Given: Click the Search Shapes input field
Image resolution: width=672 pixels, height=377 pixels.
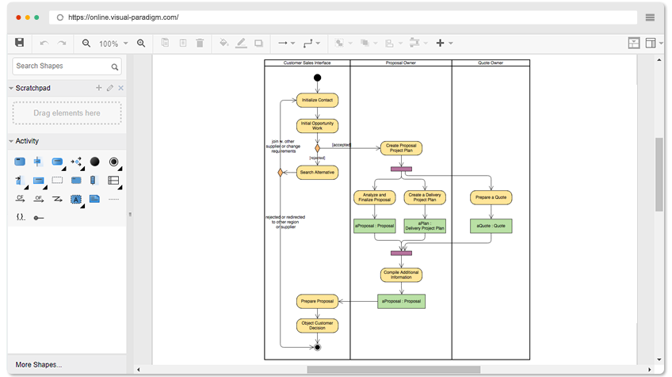Looking at the screenshot, I should click(67, 66).
